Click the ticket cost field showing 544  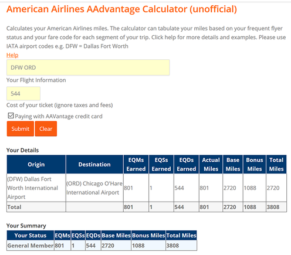[x=23, y=93]
